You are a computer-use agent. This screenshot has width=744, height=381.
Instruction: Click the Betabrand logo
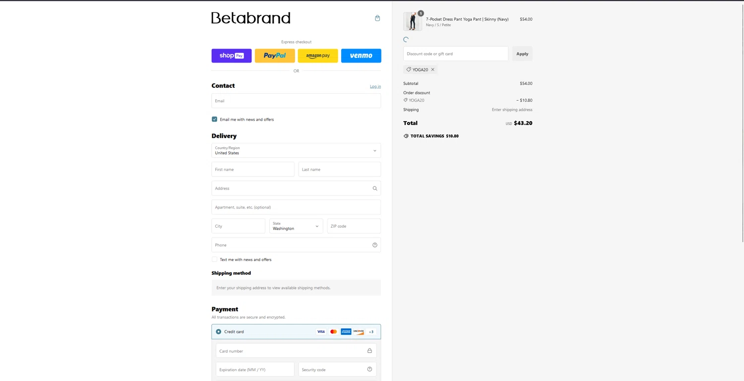251,18
